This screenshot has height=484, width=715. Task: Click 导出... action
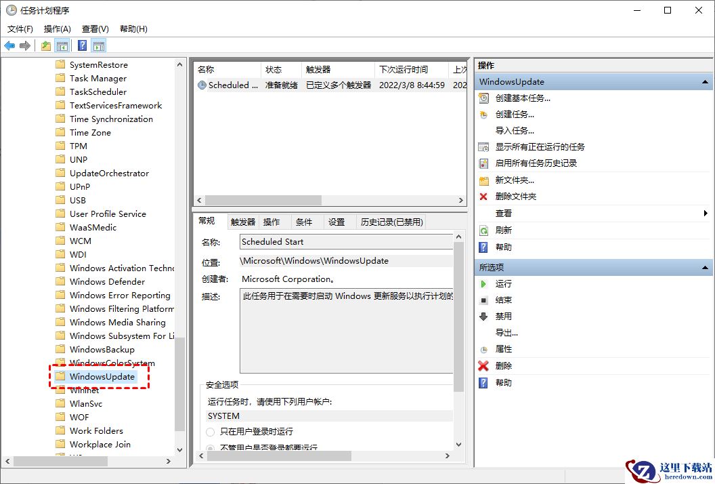[506, 333]
